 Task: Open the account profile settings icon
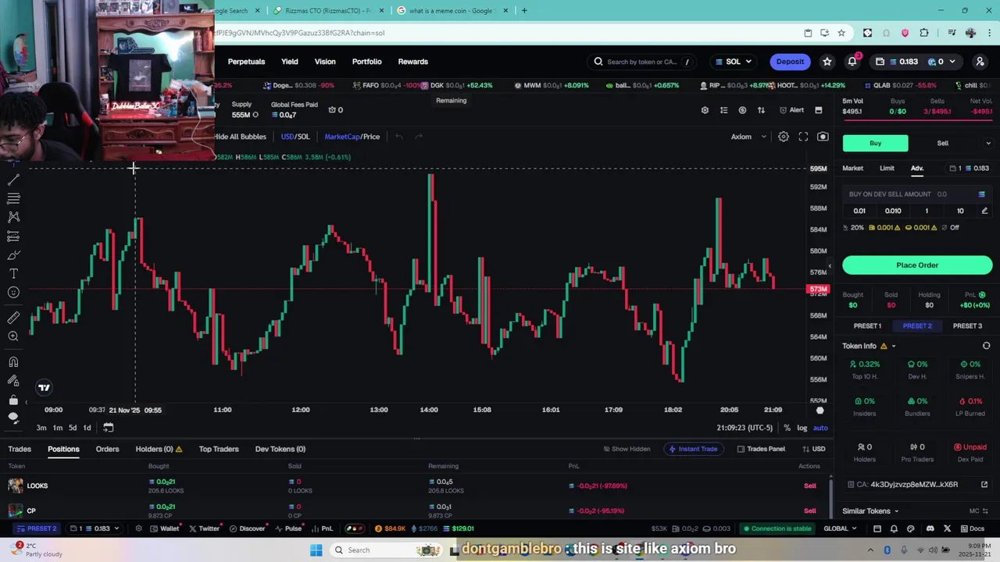(980, 62)
